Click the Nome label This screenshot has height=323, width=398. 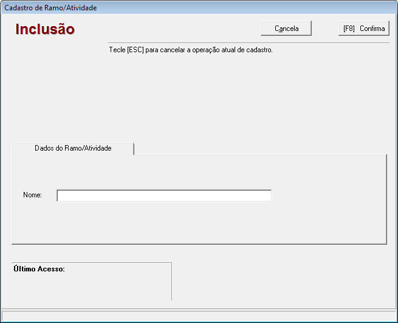(32, 195)
